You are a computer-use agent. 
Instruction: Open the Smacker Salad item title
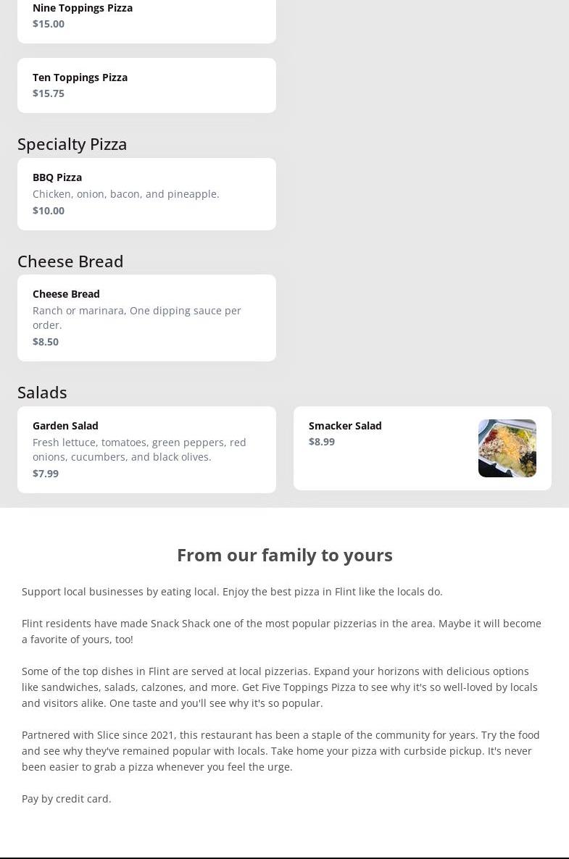[345, 426]
